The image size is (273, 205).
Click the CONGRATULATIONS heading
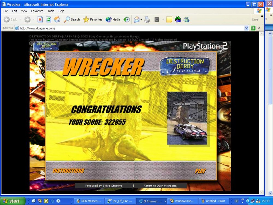106,109
